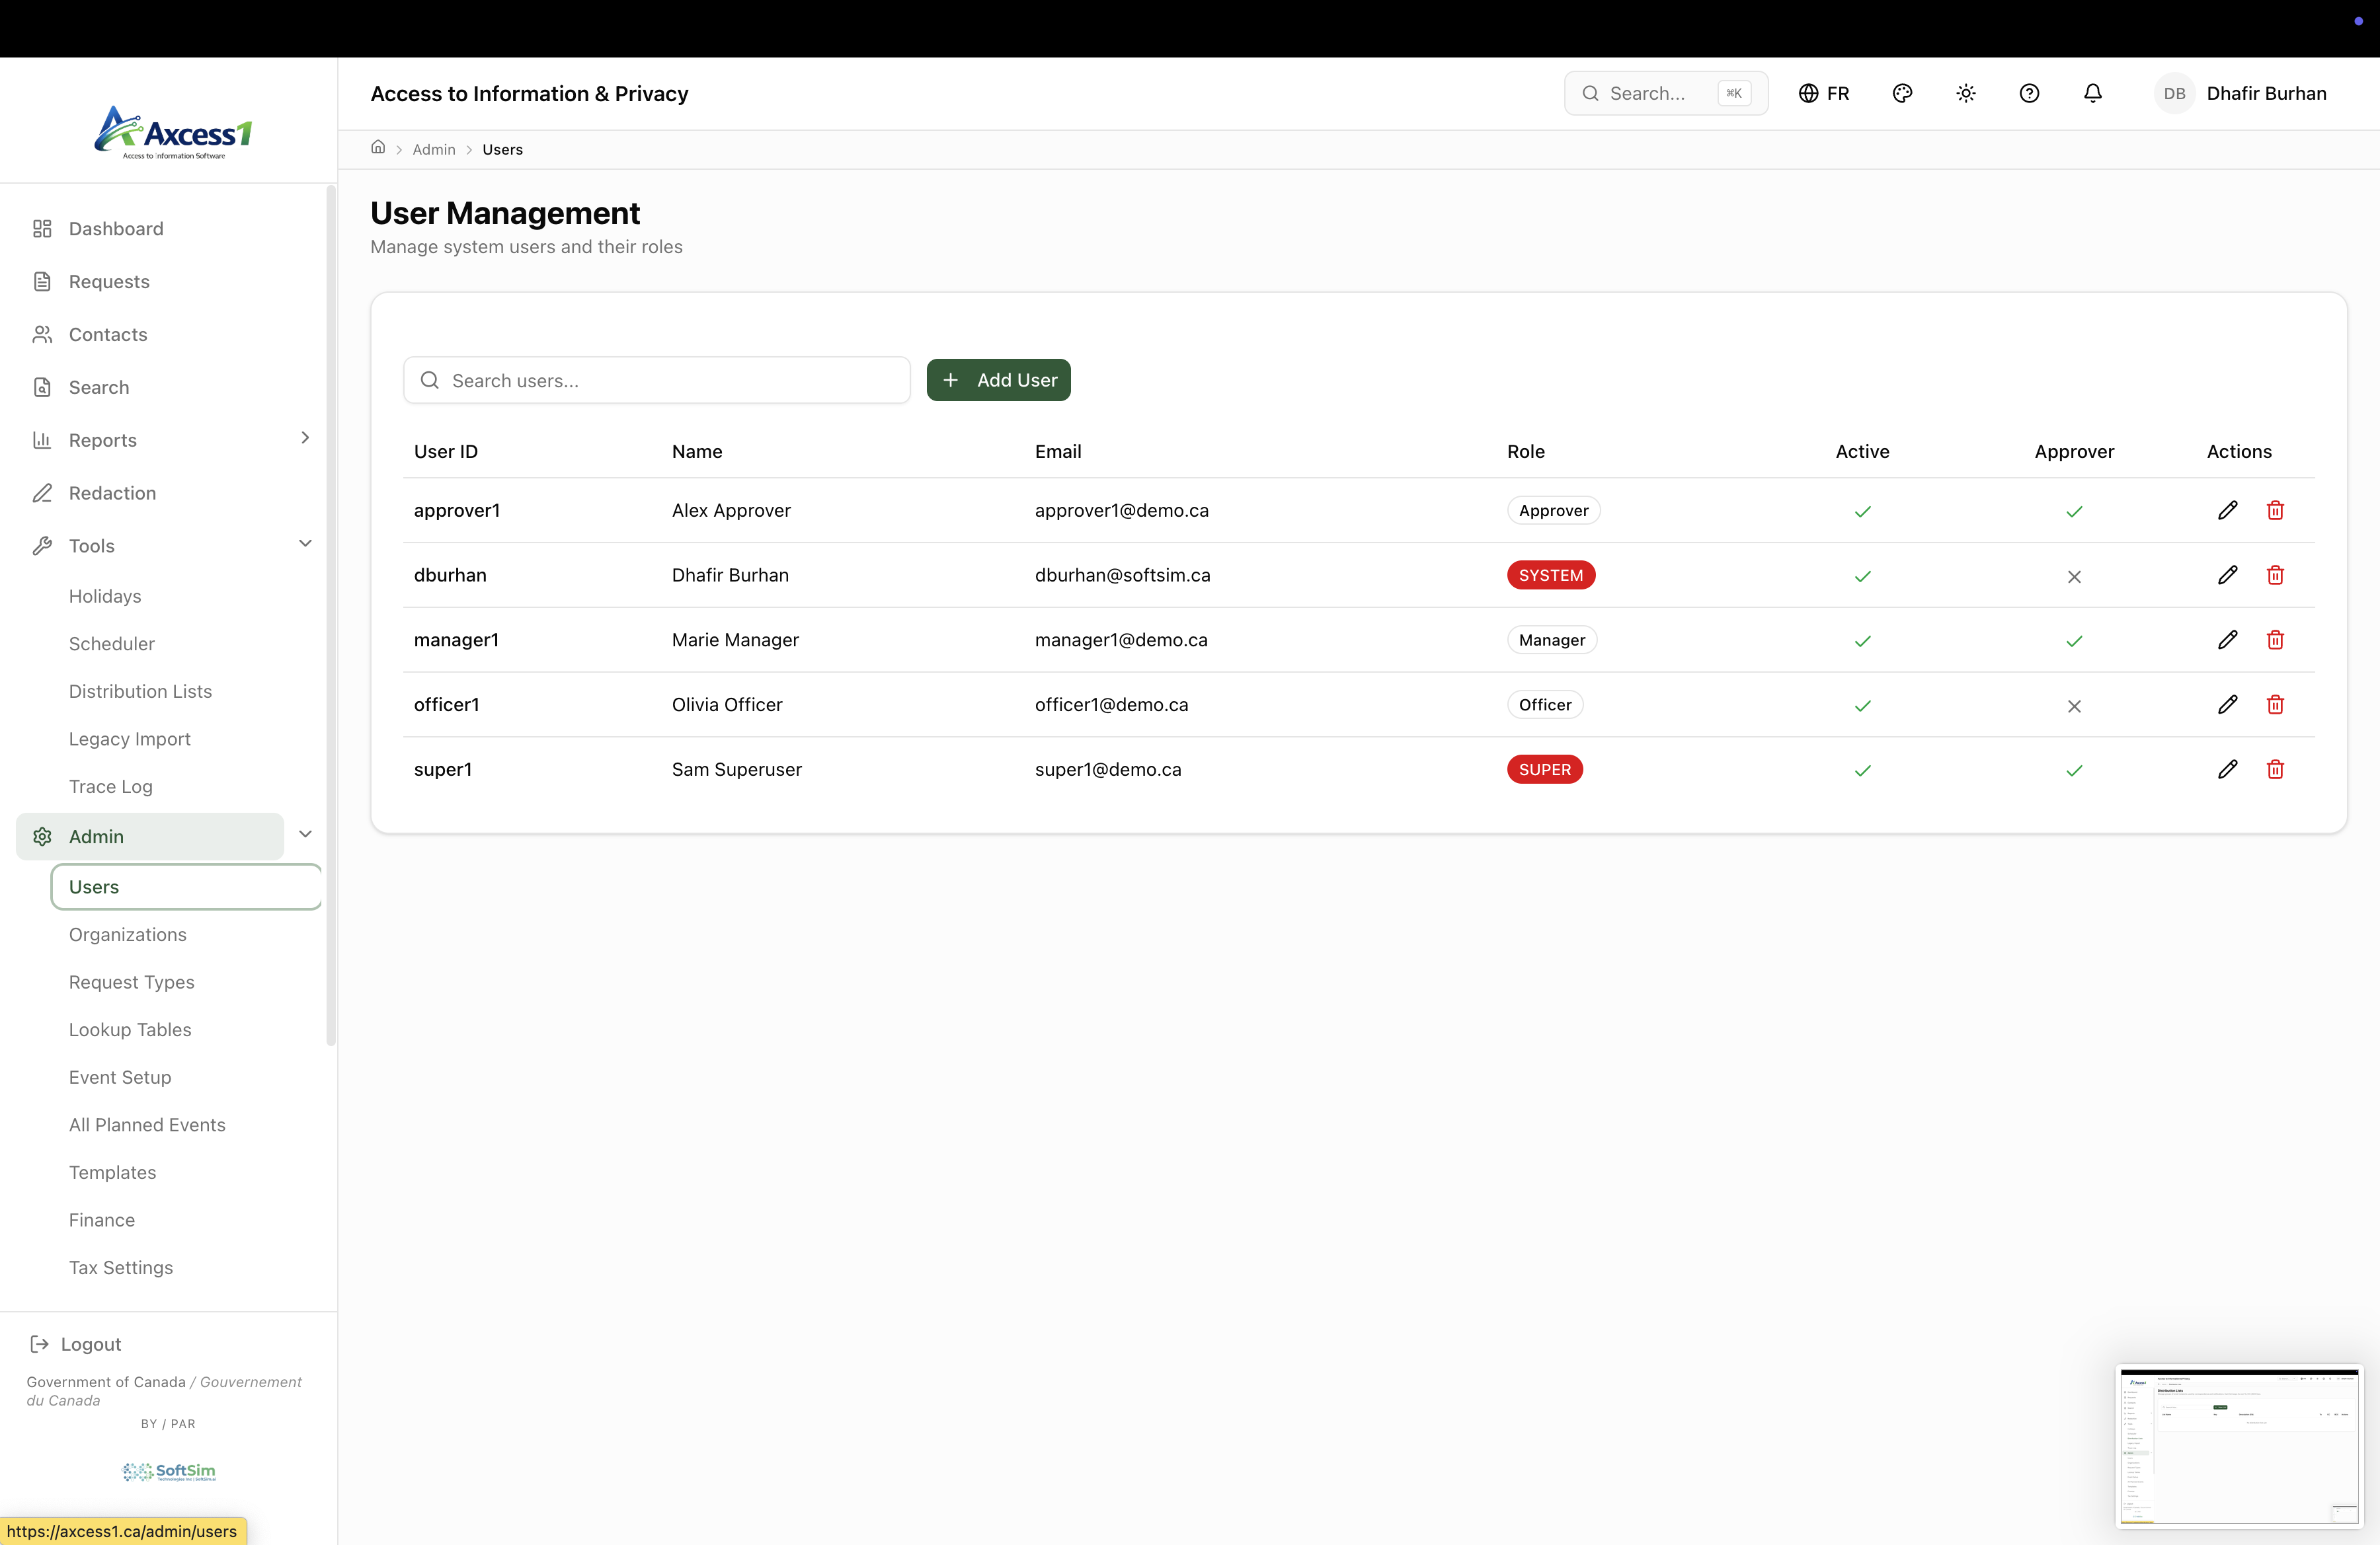
Task: Click dburhan's Approver status X mark
Action: (2074, 577)
